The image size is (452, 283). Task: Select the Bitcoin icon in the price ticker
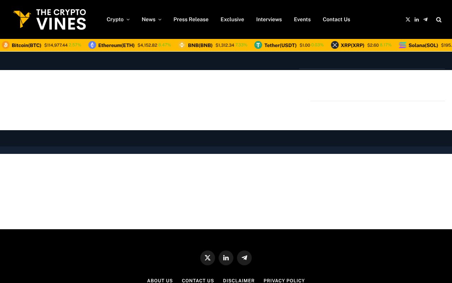[5, 45]
